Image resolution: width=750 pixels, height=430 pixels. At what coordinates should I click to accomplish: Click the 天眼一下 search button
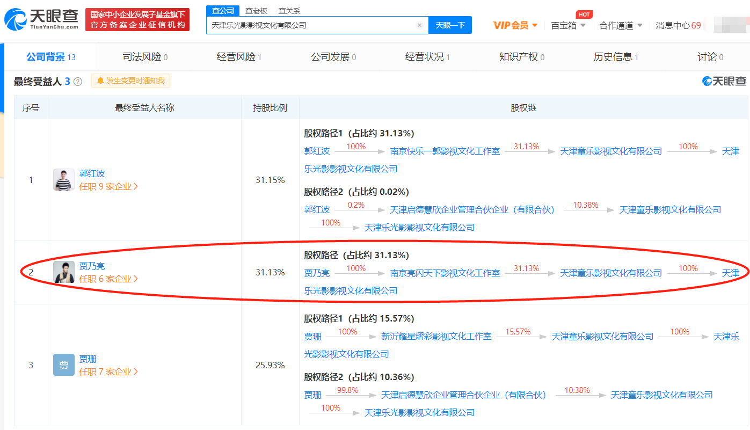(x=450, y=25)
